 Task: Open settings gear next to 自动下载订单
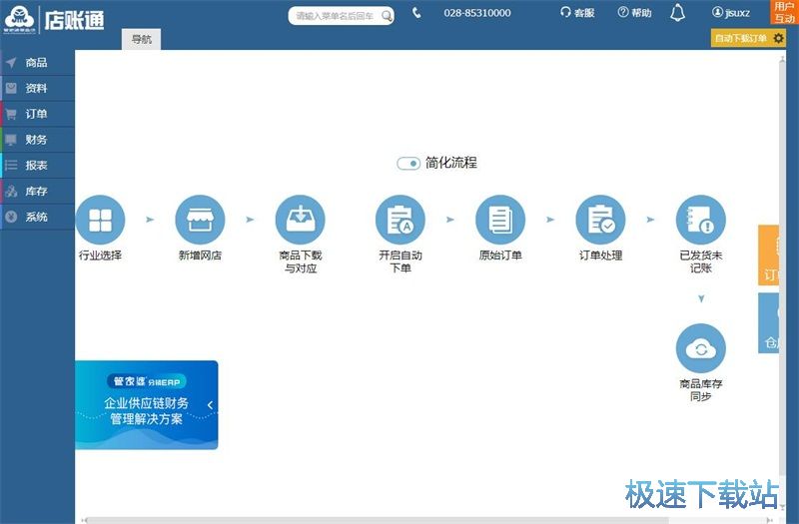[x=779, y=38]
